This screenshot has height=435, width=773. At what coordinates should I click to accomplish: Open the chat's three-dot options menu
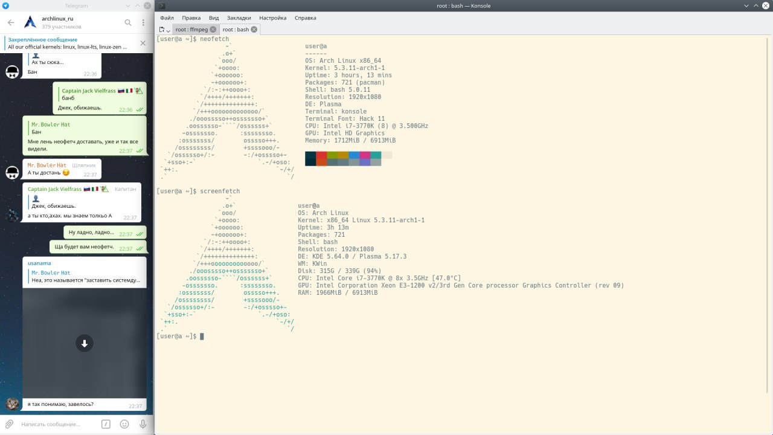coord(143,23)
